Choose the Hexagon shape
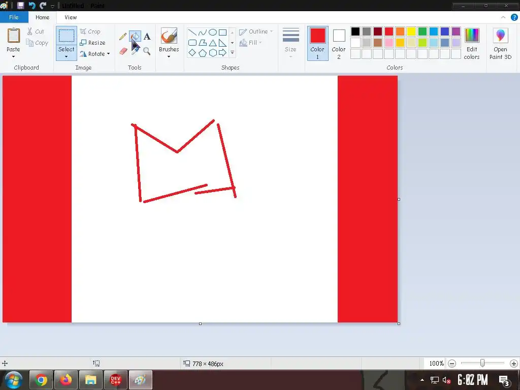Image resolution: width=520 pixels, height=390 pixels. tap(213, 53)
